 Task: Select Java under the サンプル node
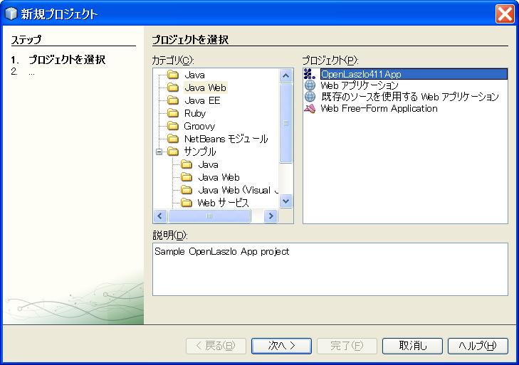click(x=208, y=164)
